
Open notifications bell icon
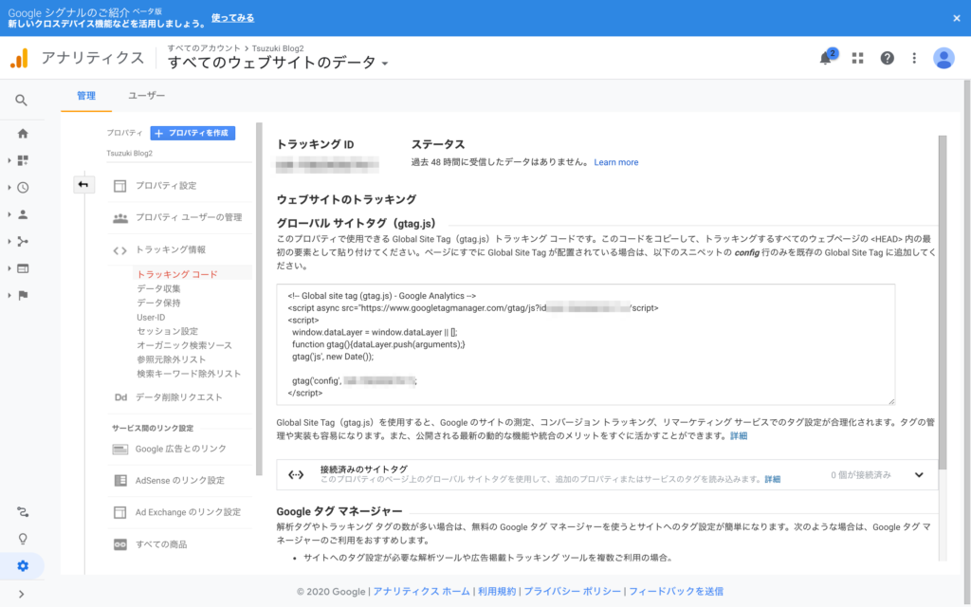826,58
